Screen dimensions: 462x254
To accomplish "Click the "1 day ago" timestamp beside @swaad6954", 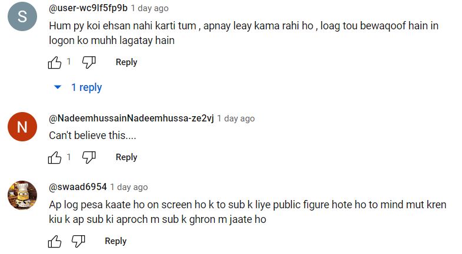I will [129, 187].
